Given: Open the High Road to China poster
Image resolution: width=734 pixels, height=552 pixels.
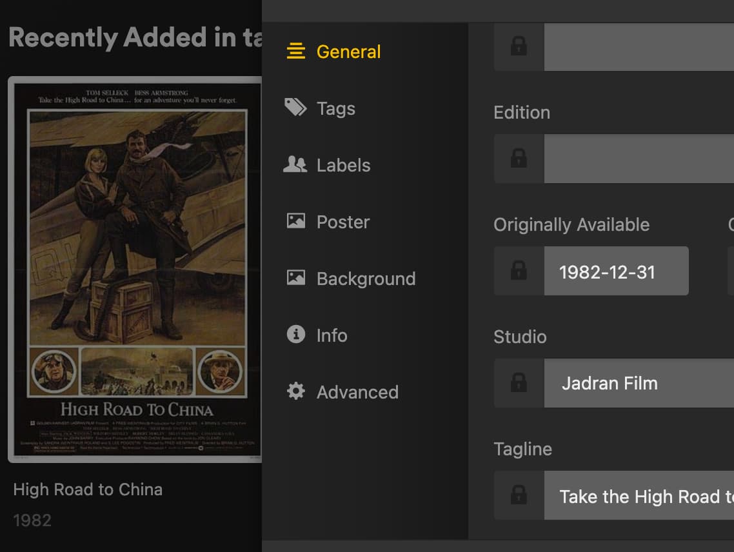Looking at the screenshot, I should 135,269.
